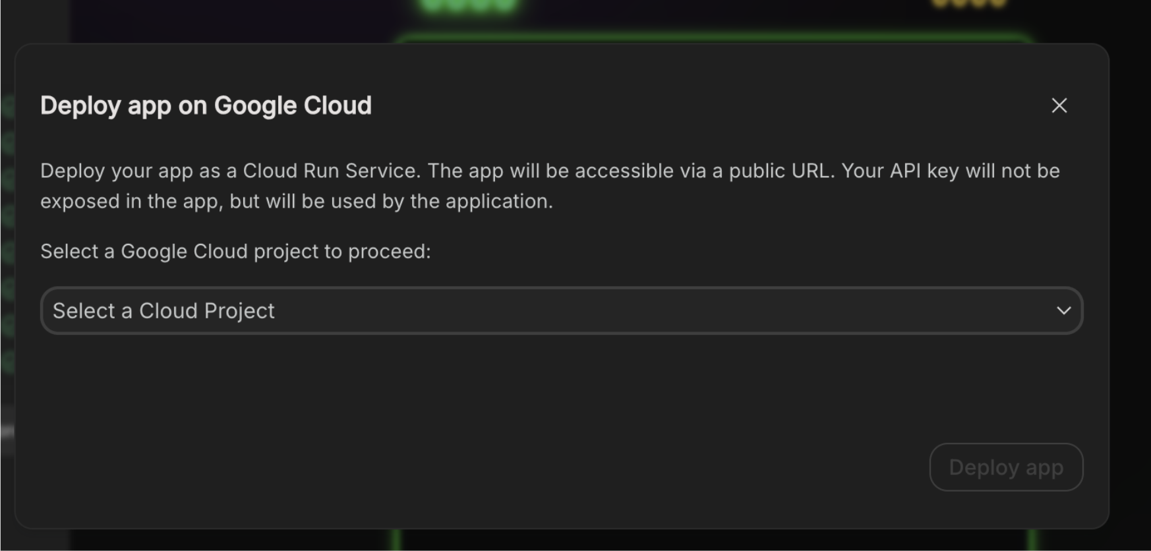The width and height of the screenshot is (1151, 551).
Task: Click the "Select a Google Cloud project to proceed" label
Action: pyautogui.click(x=235, y=251)
